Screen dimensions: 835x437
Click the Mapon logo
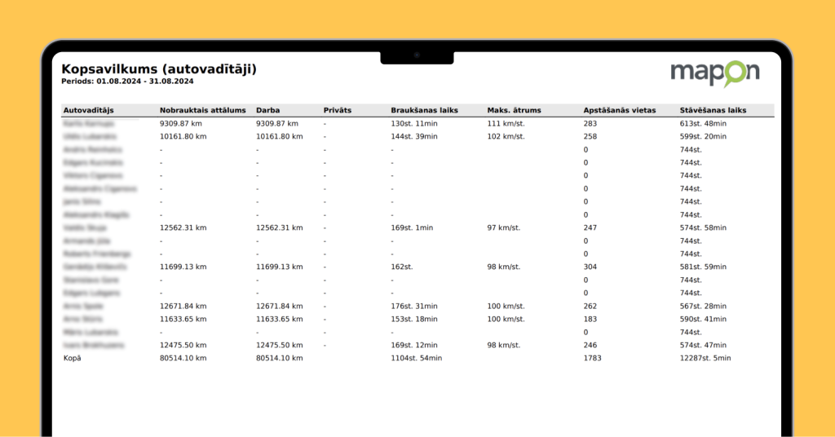(x=714, y=73)
